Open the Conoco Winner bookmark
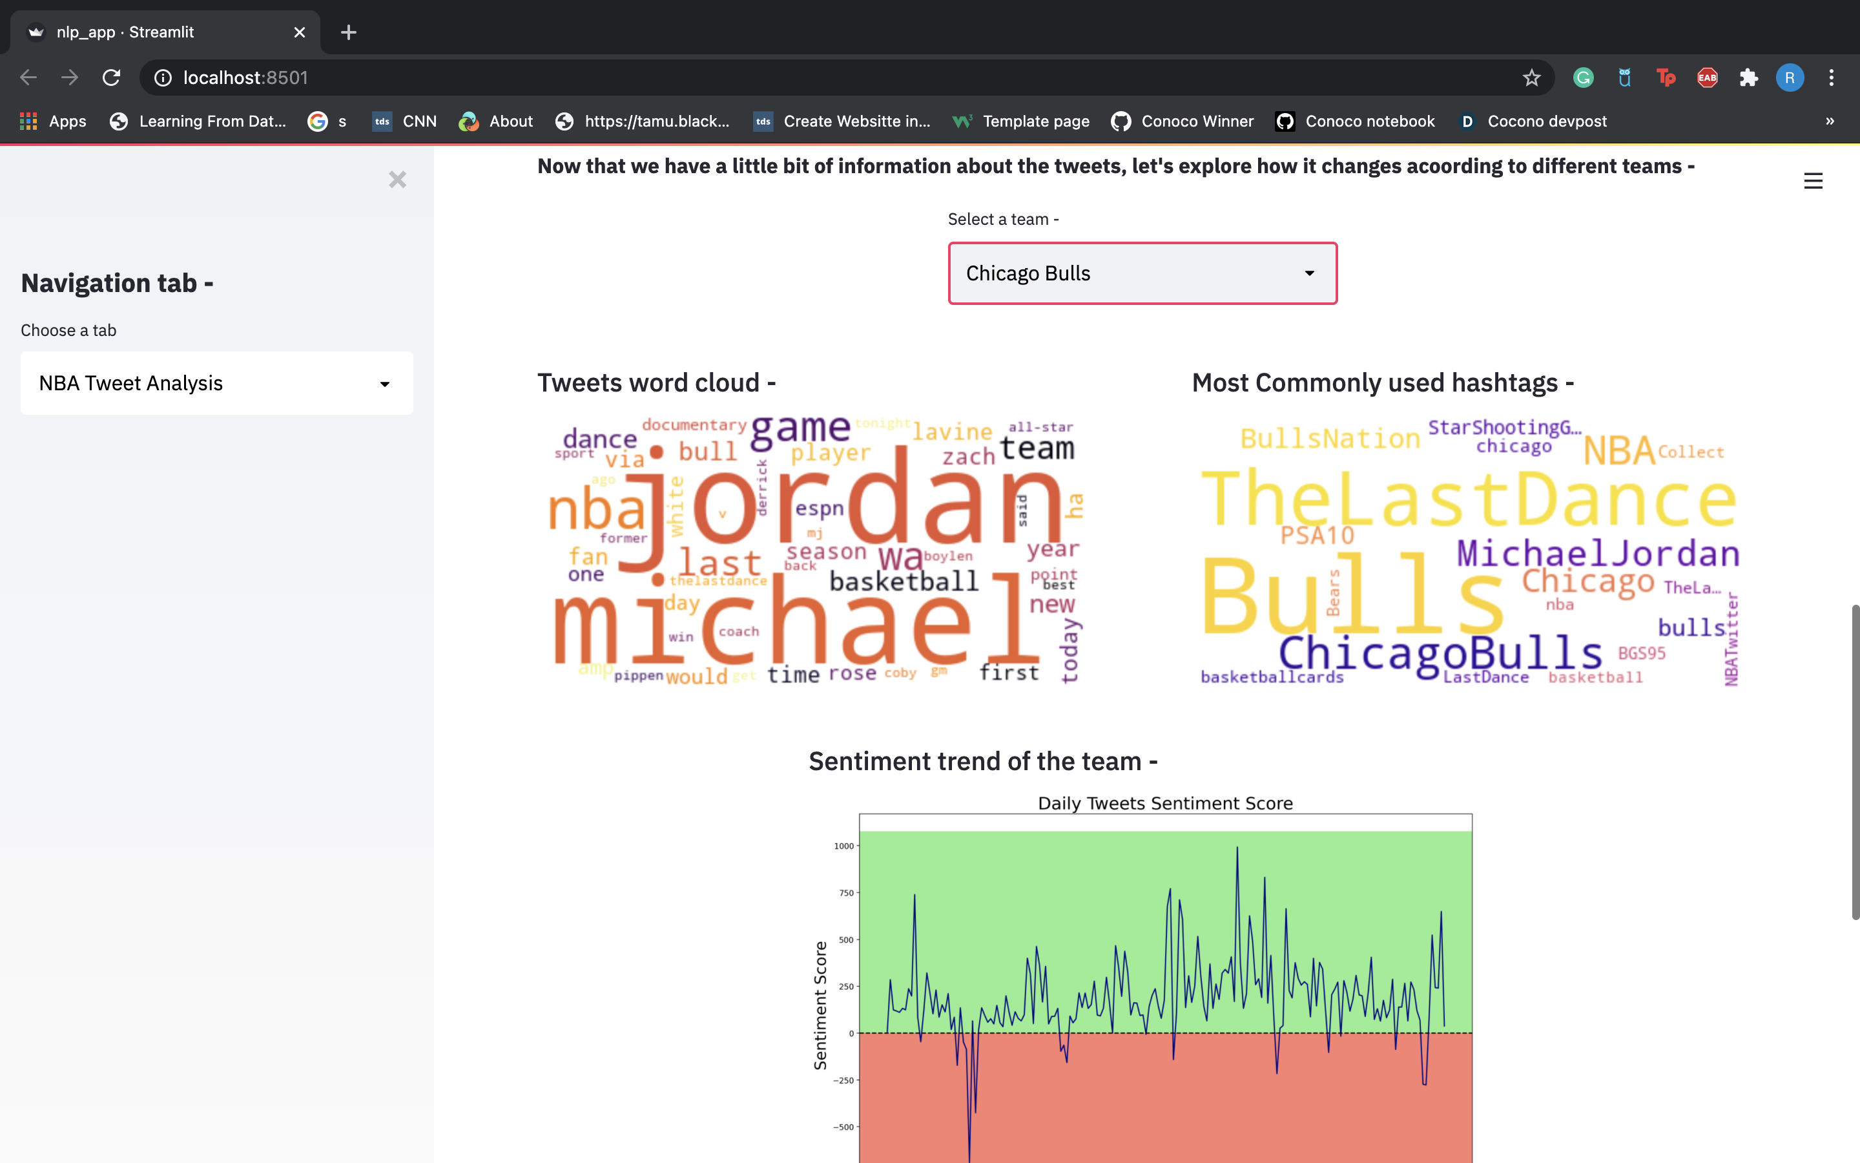The height and width of the screenshot is (1163, 1860). coord(1182,121)
